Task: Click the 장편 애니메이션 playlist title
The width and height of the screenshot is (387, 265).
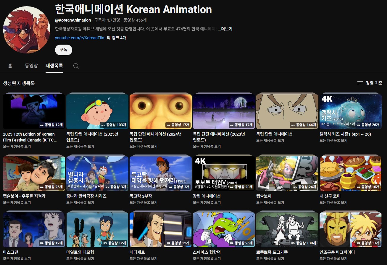Action: click(207, 196)
